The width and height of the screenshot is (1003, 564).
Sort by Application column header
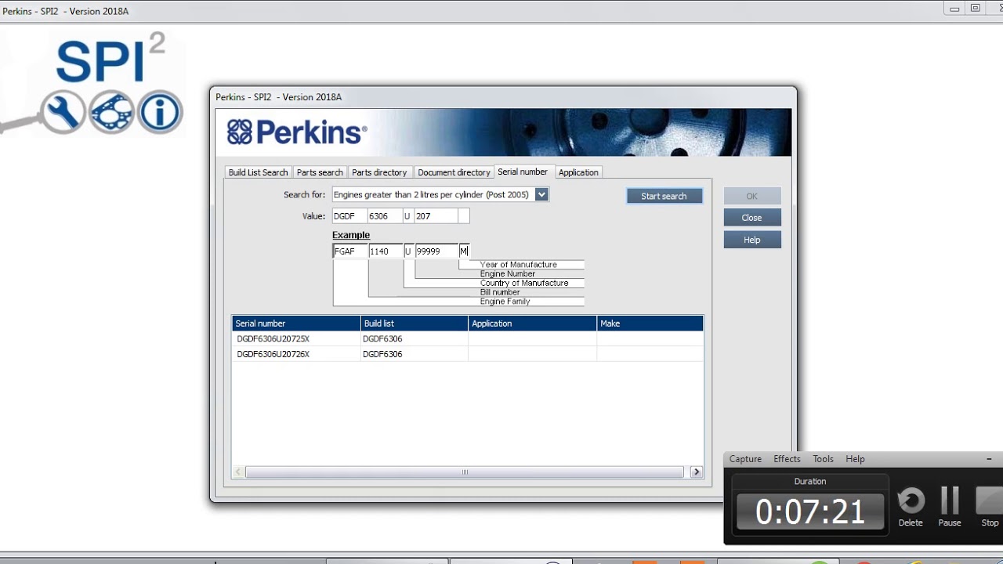pos(533,324)
